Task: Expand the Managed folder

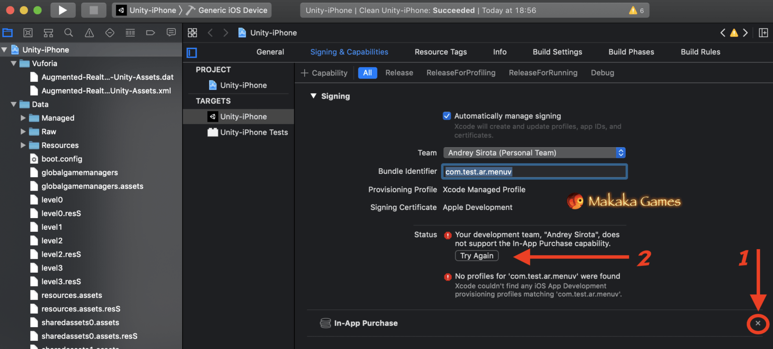Action: (x=23, y=118)
